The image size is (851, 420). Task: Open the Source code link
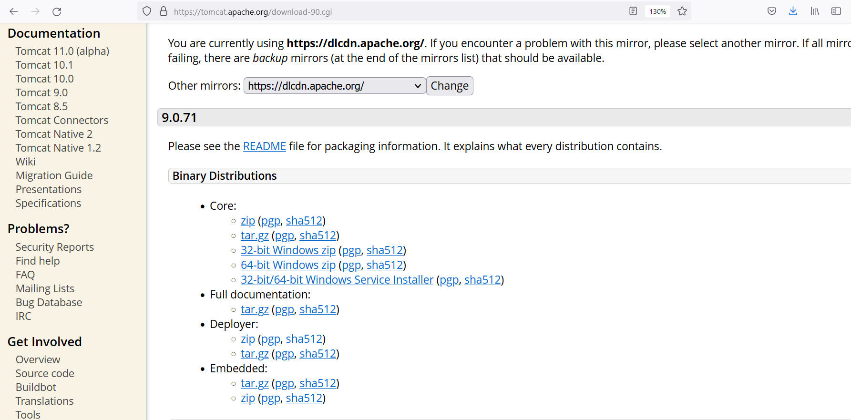tap(45, 373)
